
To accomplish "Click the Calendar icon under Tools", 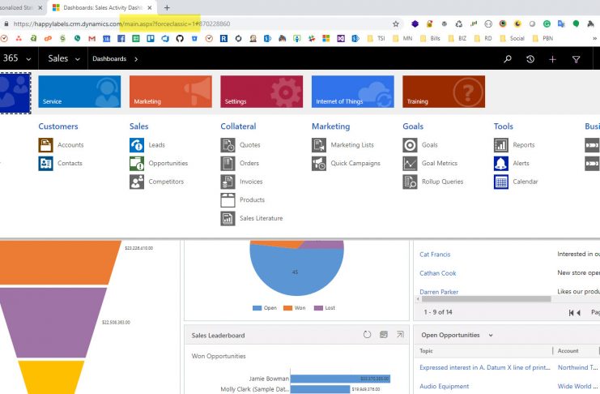I will coord(501,182).
